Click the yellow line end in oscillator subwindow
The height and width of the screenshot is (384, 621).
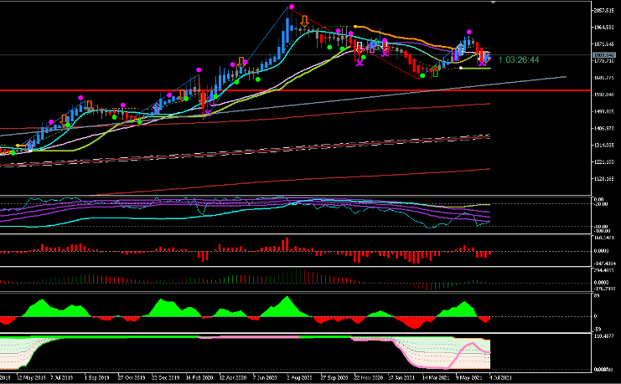point(488,203)
